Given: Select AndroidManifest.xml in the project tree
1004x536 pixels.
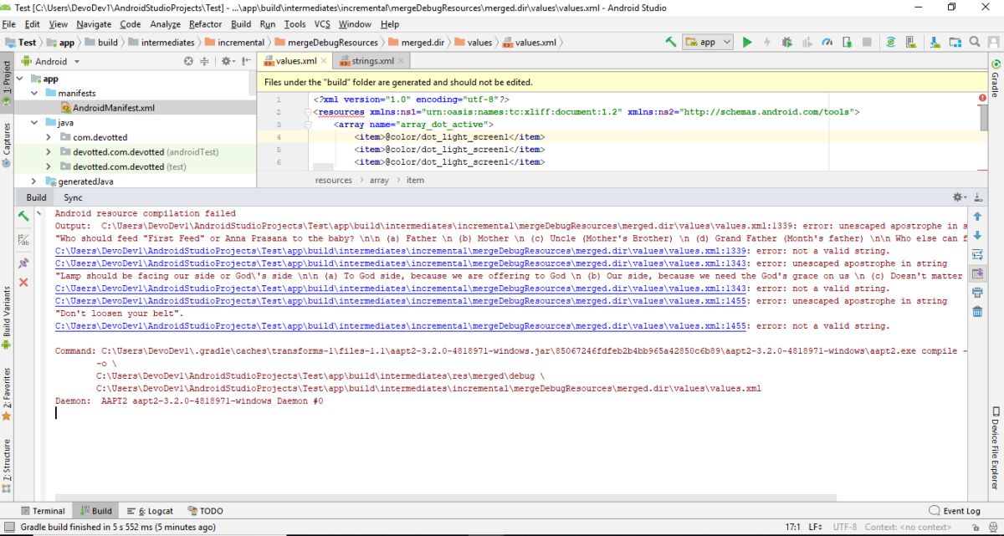Looking at the screenshot, I should pos(114,108).
